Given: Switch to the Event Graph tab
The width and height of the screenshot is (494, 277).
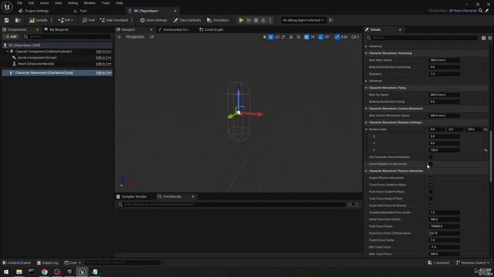Looking at the screenshot, I should pos(211,29).
